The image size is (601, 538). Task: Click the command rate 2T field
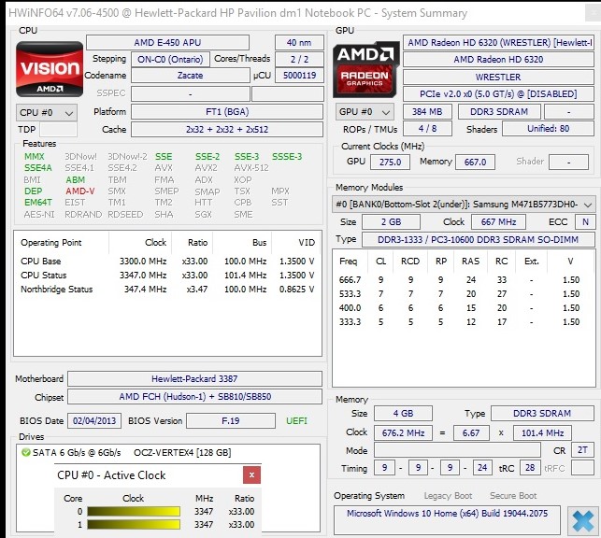[582, 450]
